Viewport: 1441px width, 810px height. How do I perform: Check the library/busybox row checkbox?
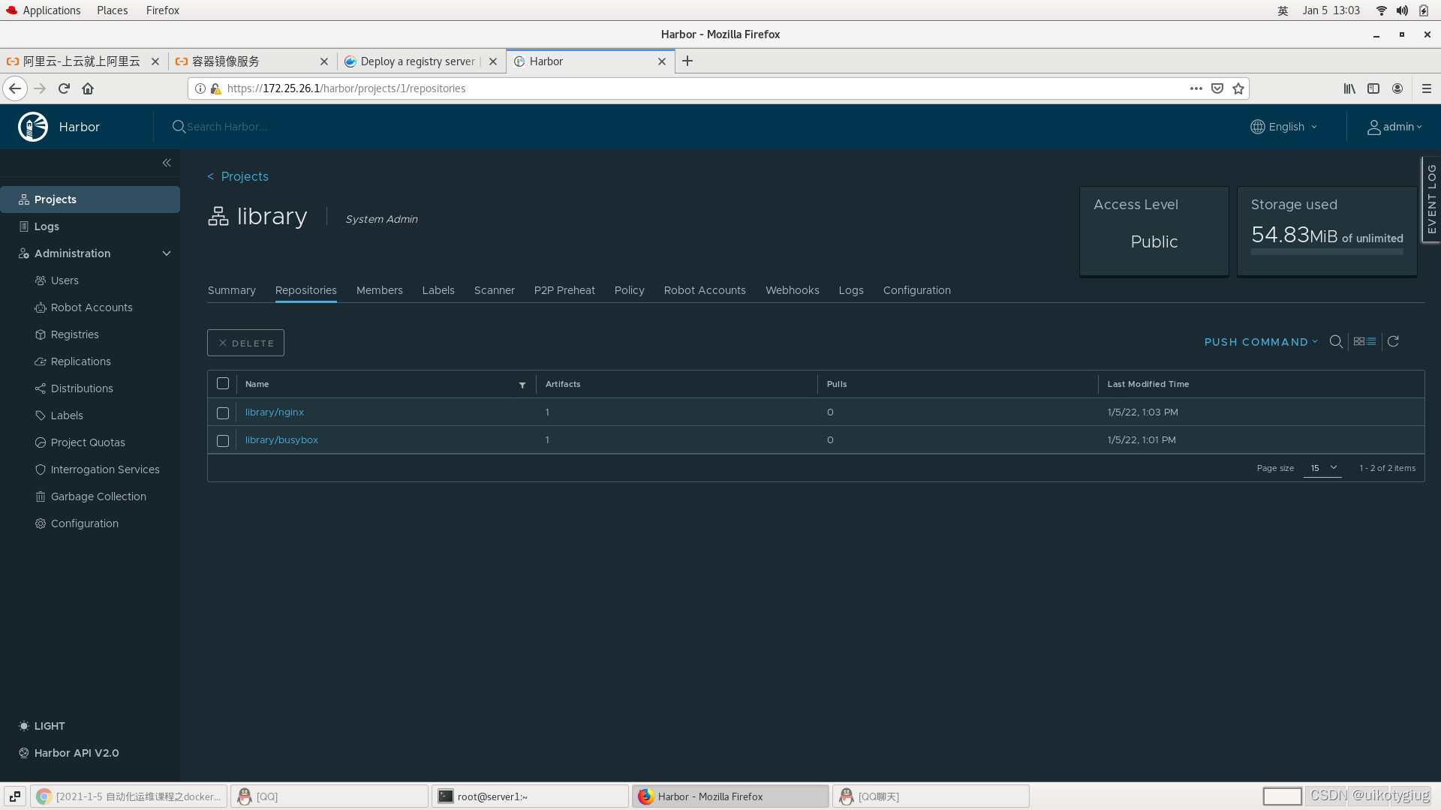(223, 441)
